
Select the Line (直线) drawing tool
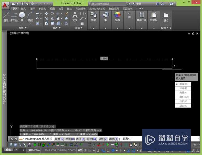6,17
